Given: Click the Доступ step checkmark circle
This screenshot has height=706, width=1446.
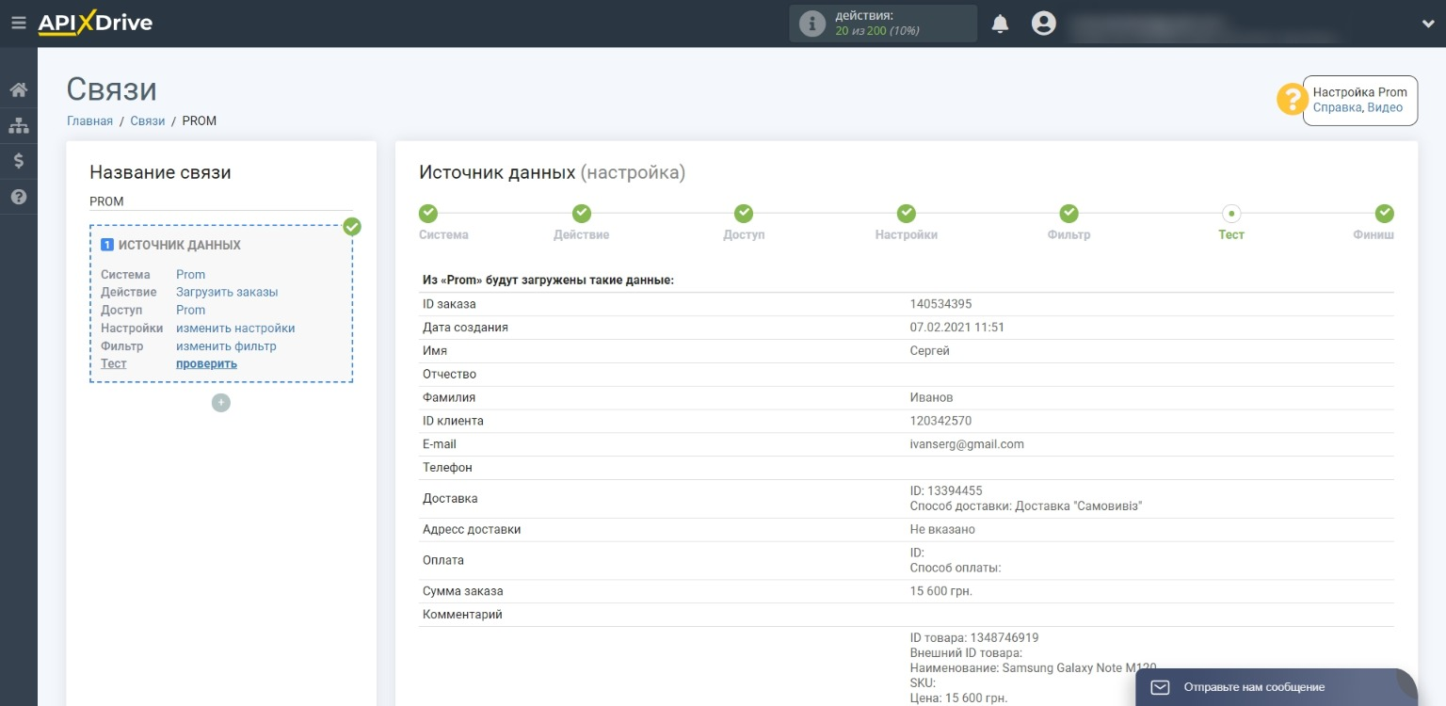Looking at the screenshot, I should pyautogui.click(x=744, y=214).
